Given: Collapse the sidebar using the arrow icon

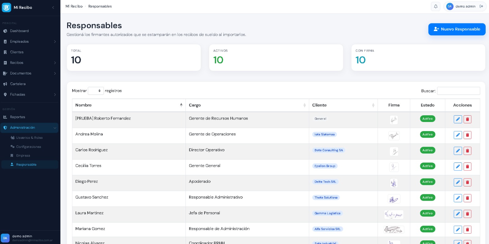Looking at the screenshot, I should pyautogui.click(x=53, y=7).
